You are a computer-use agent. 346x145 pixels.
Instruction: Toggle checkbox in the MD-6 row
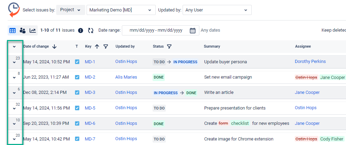77,123
